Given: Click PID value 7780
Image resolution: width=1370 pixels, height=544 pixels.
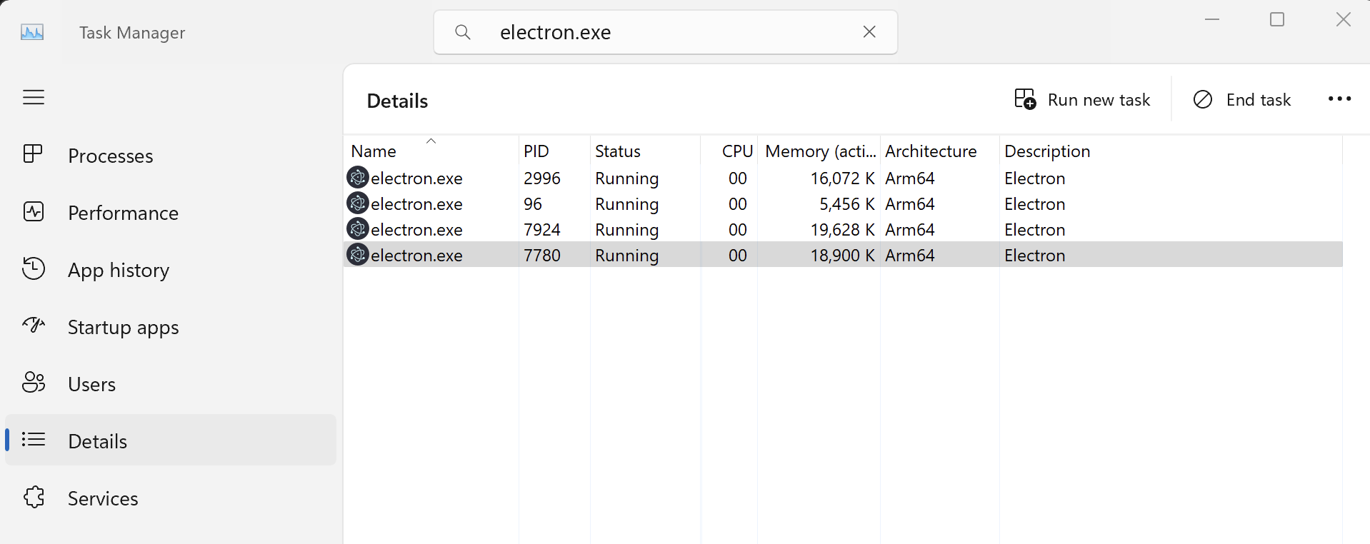Looking at the screenshot, I should point(542,256).
